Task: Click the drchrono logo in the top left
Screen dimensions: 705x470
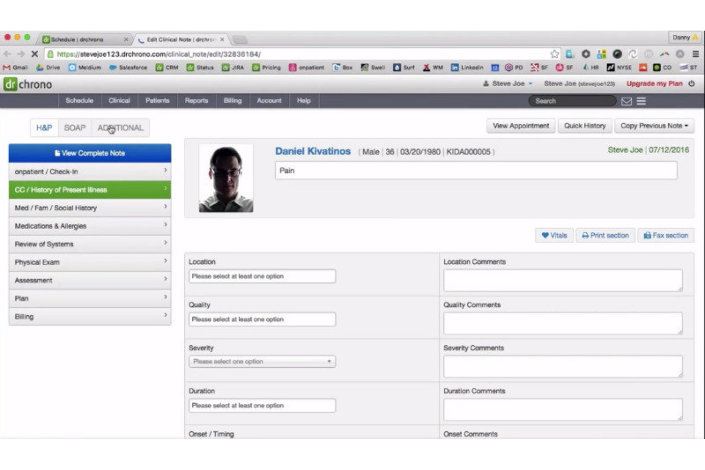Action: (29, 84)
